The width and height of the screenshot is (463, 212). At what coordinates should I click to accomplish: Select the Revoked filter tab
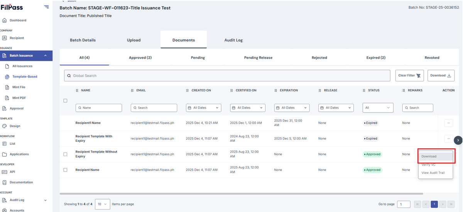click(432, 57)
